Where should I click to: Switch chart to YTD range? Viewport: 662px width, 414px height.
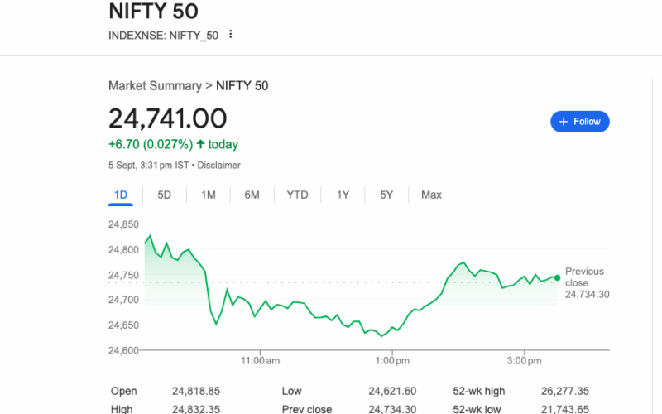pos(297,195)
